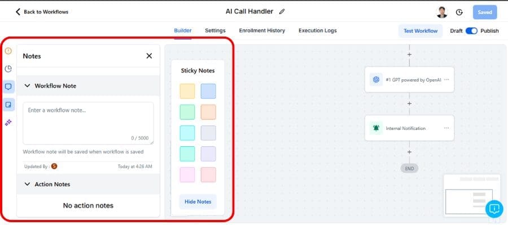
Task: Open the Enrollment History tab
Action: (262, 30)
